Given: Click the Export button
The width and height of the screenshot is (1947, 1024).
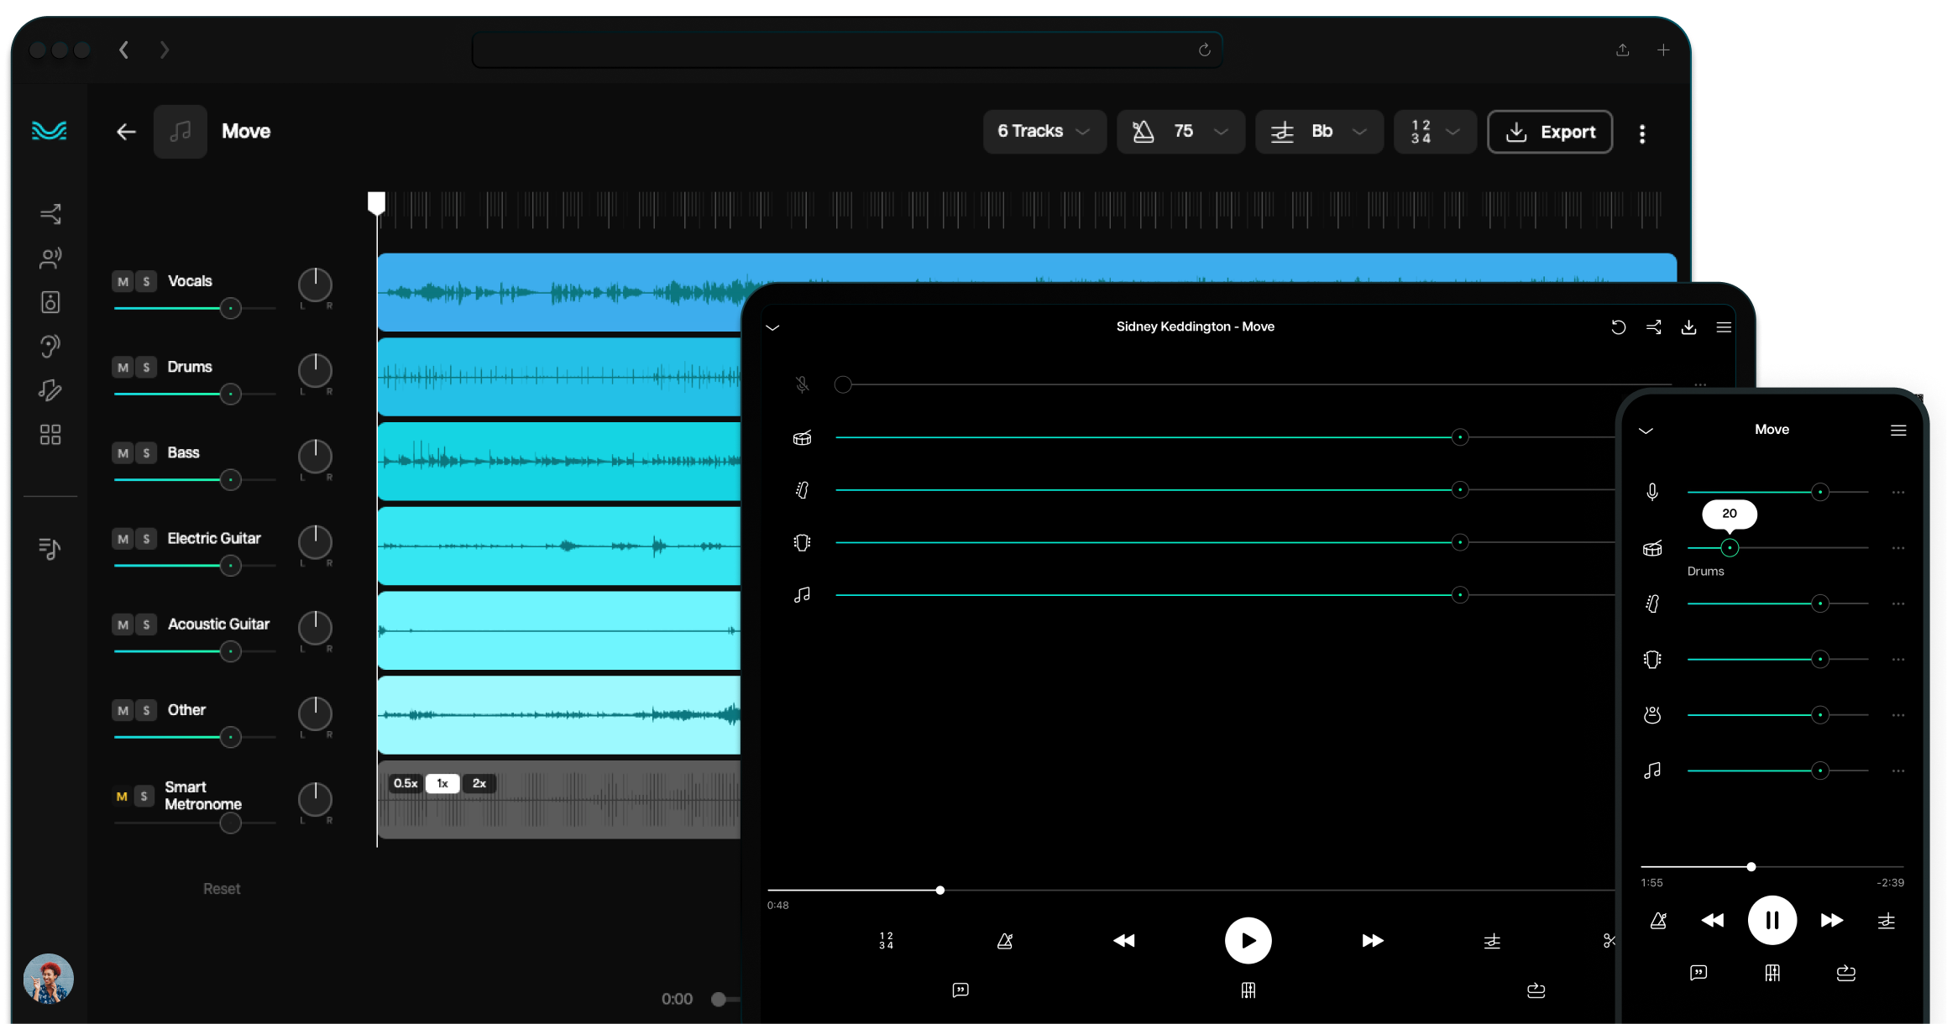Looking at the screenshot, I should (x=1549, y=132).
